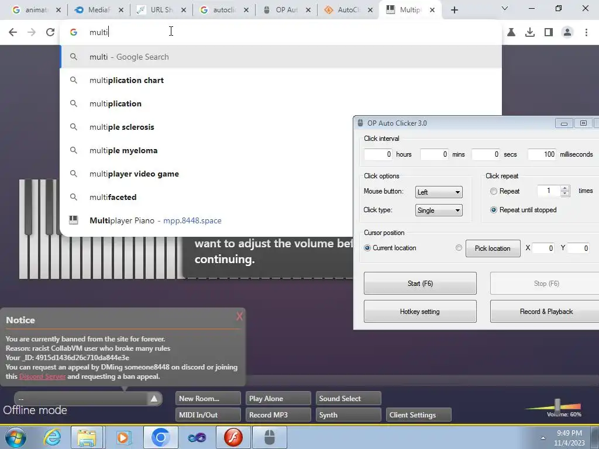Image resolution: width=599 pixels, height=449 pixels.
Task: Click Record MP3 button
Action: (278, 415)
